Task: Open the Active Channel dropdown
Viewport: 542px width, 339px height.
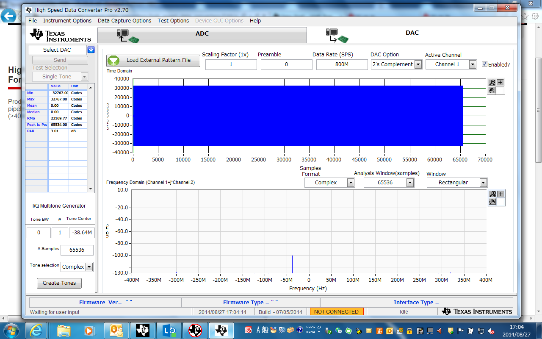Action: 473,64
